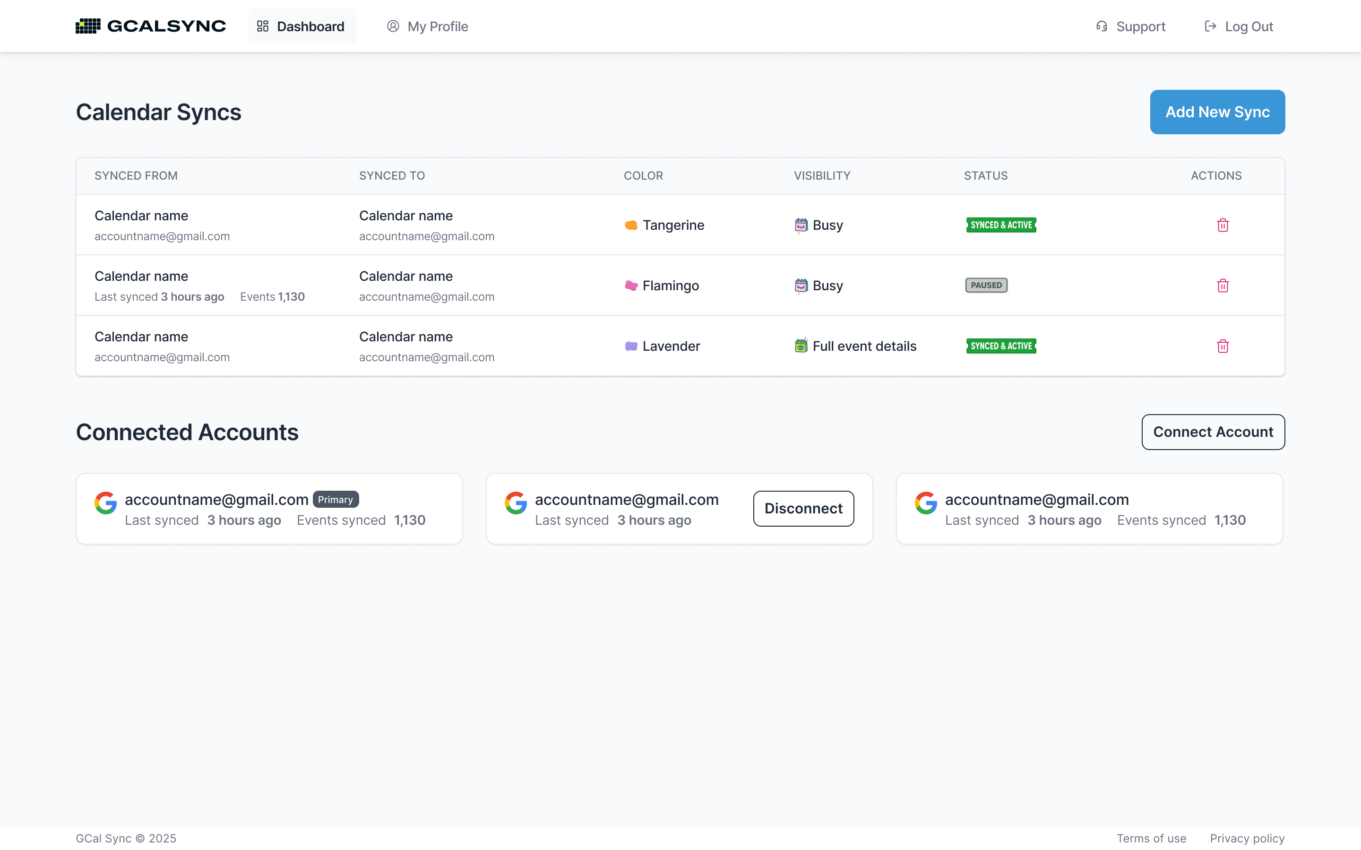Click the Primary badge on the first account
Screen dimensions: 1361x850
[x=336, y=499]
